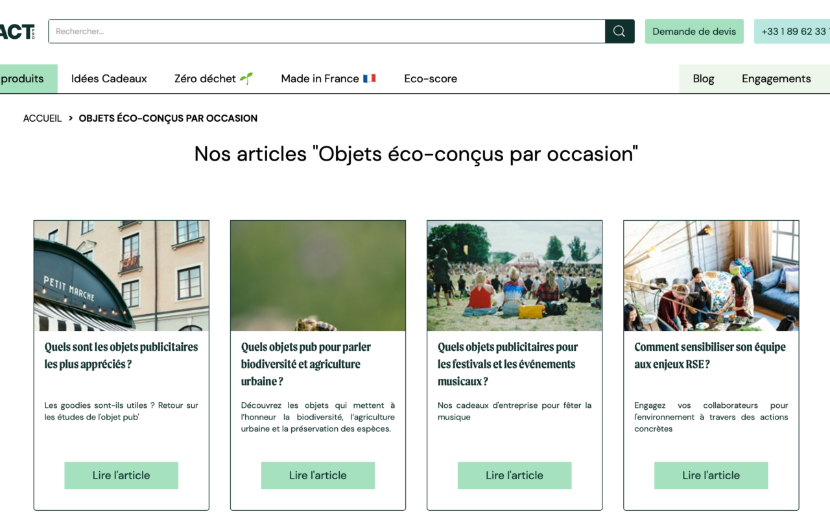Click the bee biodiversity article image

coord(318,276)
